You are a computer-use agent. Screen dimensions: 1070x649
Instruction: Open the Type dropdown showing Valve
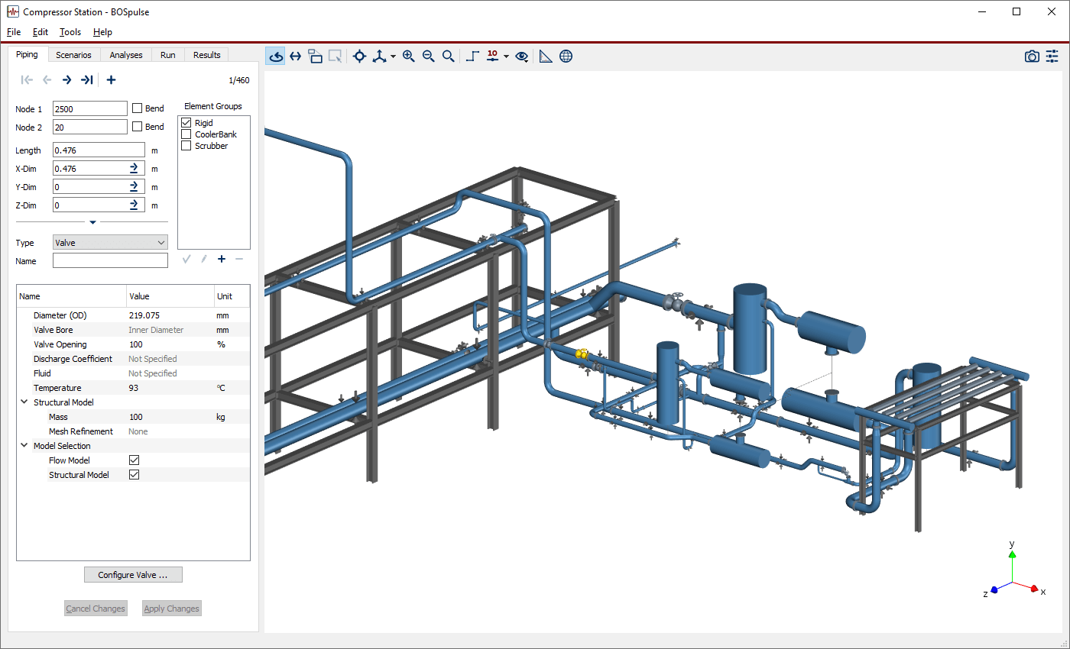110,243
